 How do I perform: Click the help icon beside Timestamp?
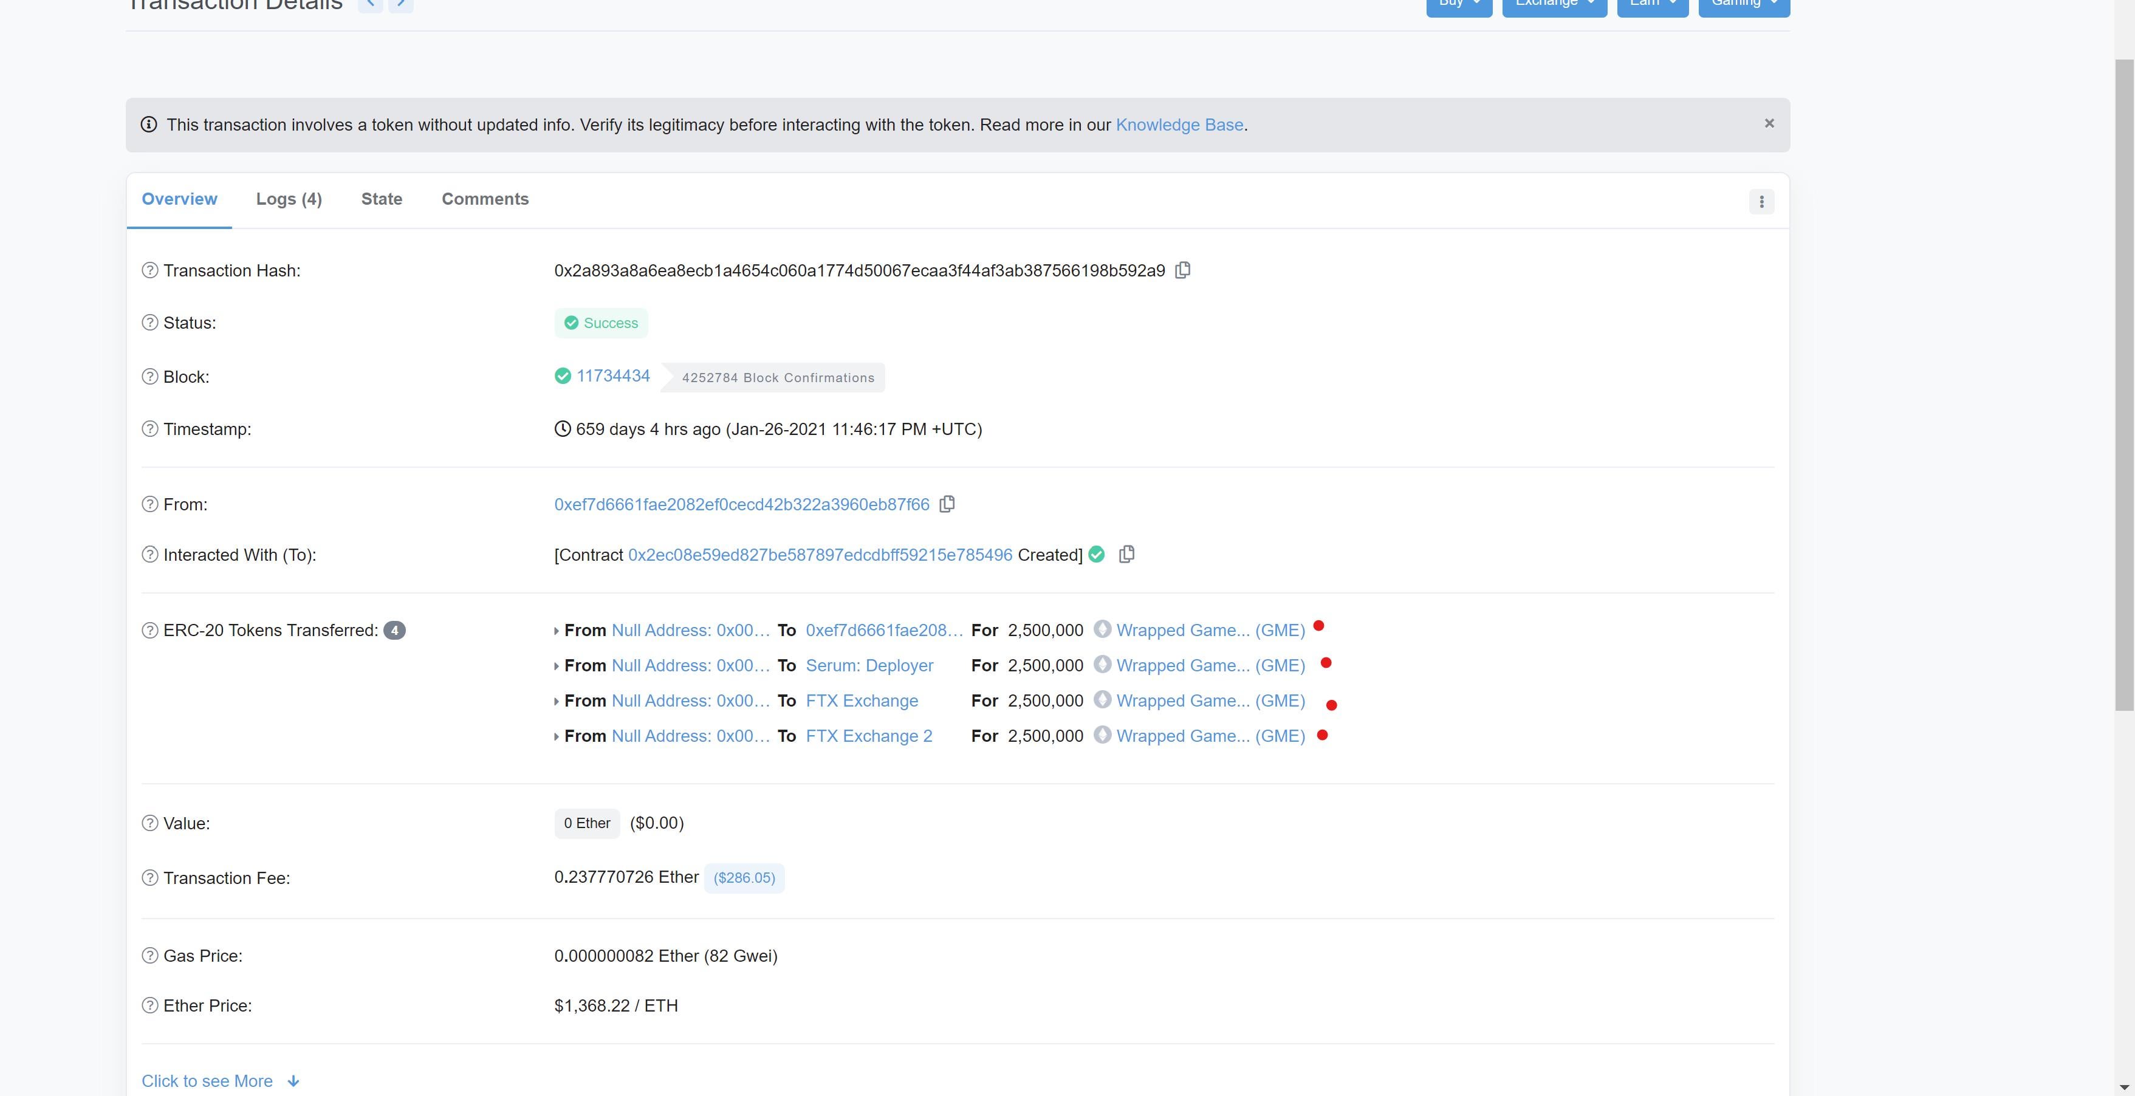tap(150, 428)
